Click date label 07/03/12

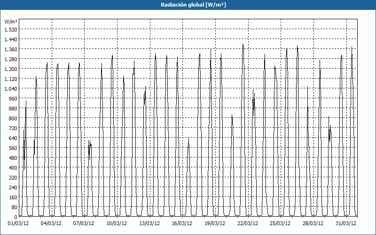point(84,224)
